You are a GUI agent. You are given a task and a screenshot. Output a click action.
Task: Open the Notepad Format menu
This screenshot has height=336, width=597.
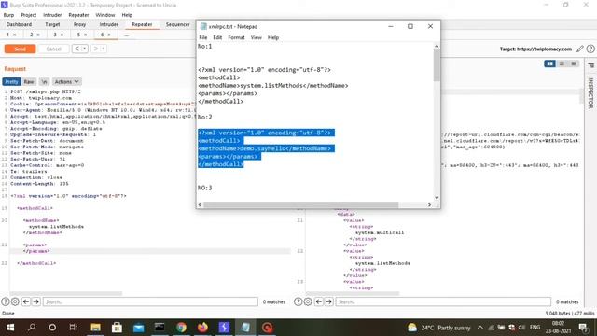pos(236,37)
